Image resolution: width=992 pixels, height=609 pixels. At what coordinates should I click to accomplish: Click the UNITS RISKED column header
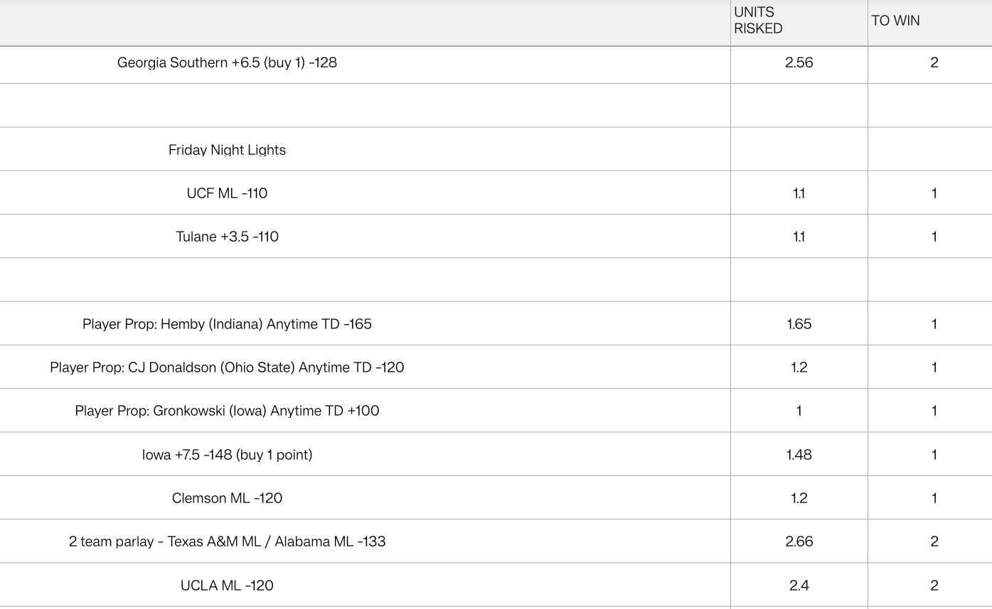coord(758,21)
